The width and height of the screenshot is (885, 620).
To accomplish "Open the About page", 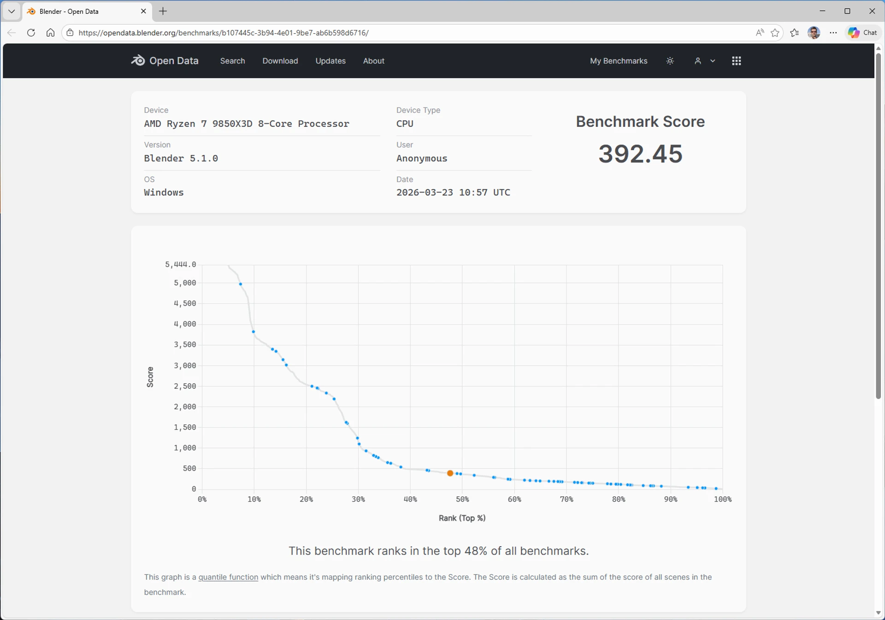I will (373, 61).
